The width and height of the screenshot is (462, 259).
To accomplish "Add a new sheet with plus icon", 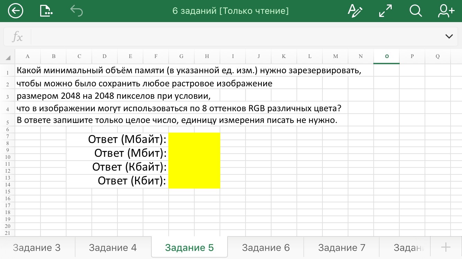I will [445, 247].
